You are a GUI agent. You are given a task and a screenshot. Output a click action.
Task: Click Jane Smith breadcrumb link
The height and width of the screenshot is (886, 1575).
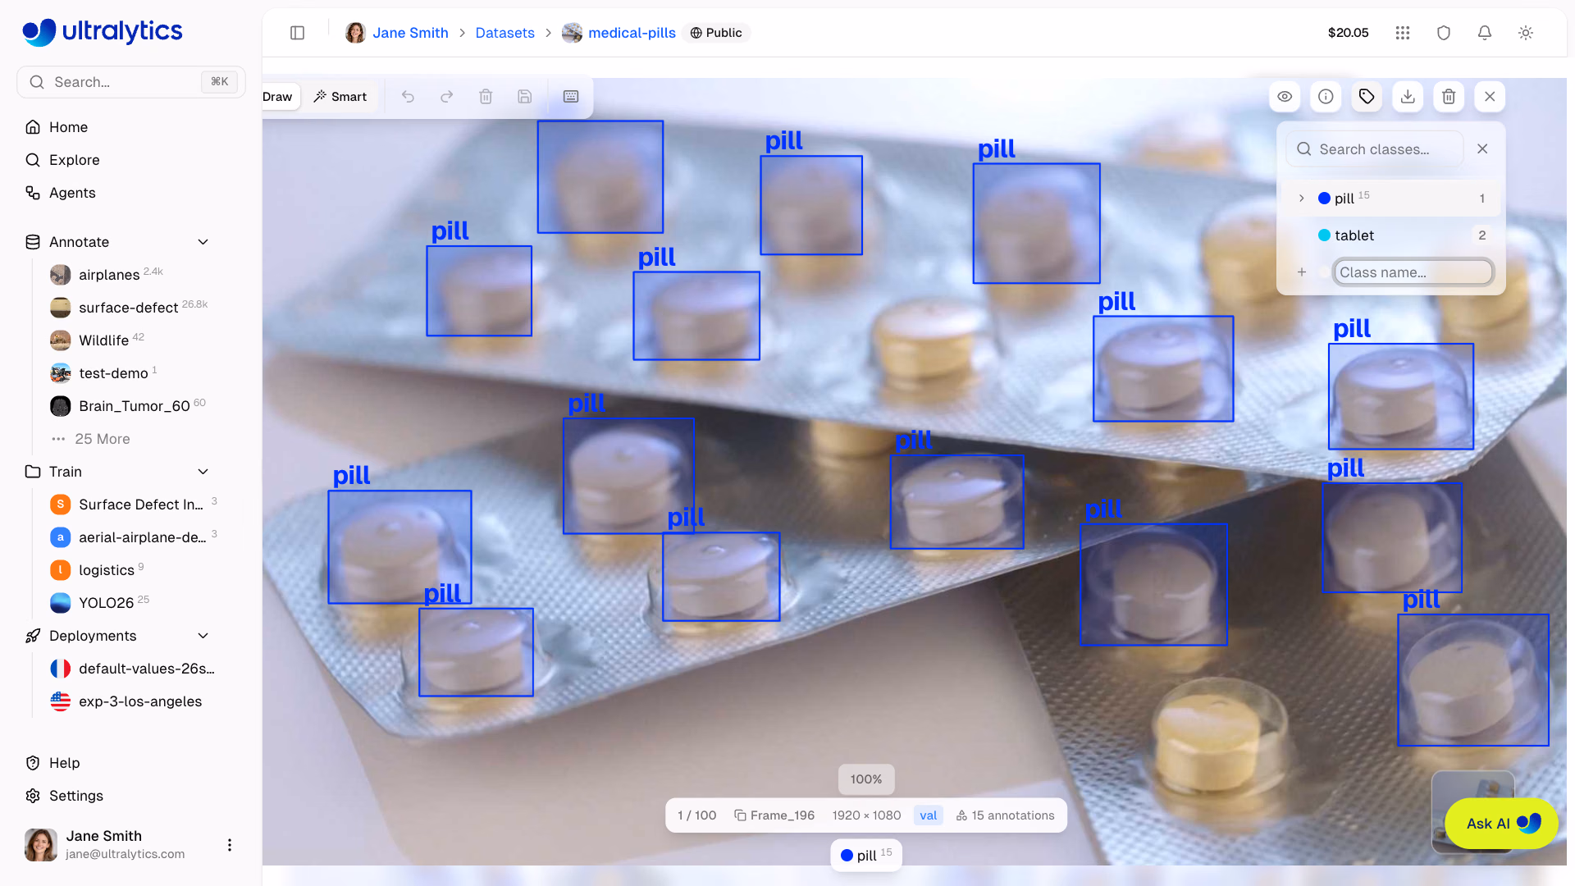click(x=410, y=33)
